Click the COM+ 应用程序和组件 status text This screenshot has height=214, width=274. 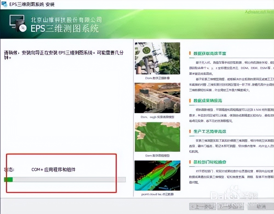(54, 170)
